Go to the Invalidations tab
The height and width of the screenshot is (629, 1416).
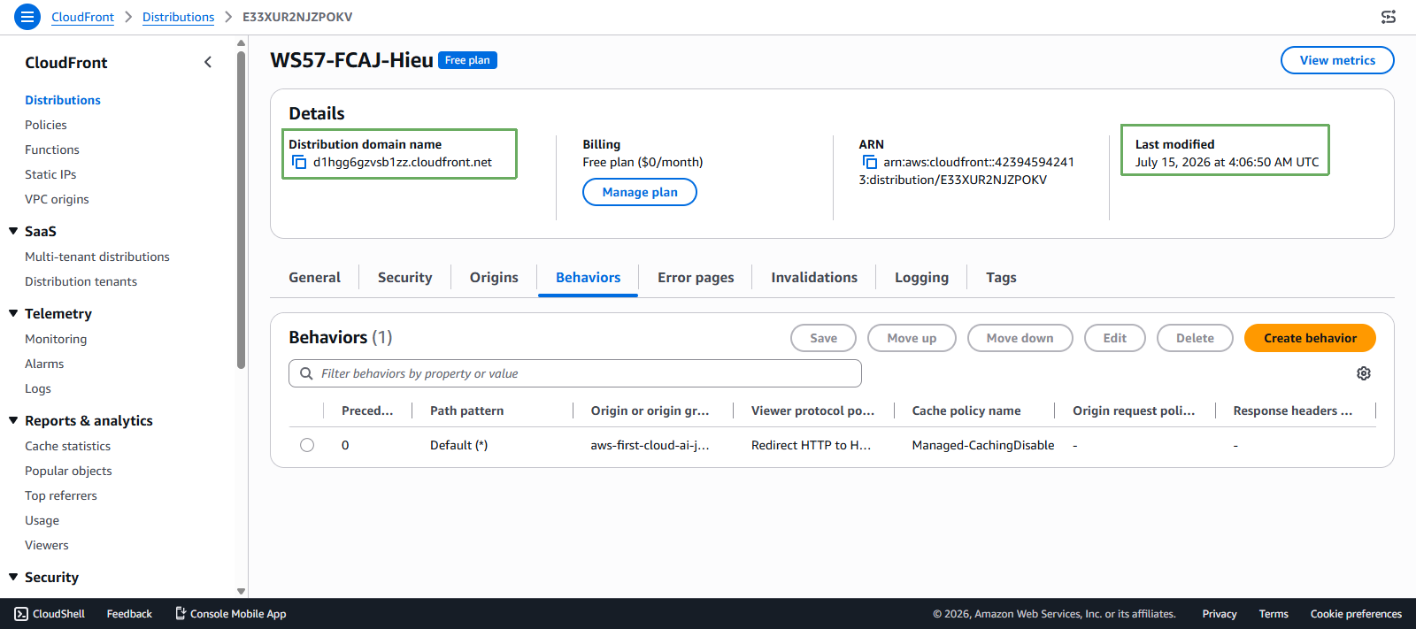click(814, 277)
